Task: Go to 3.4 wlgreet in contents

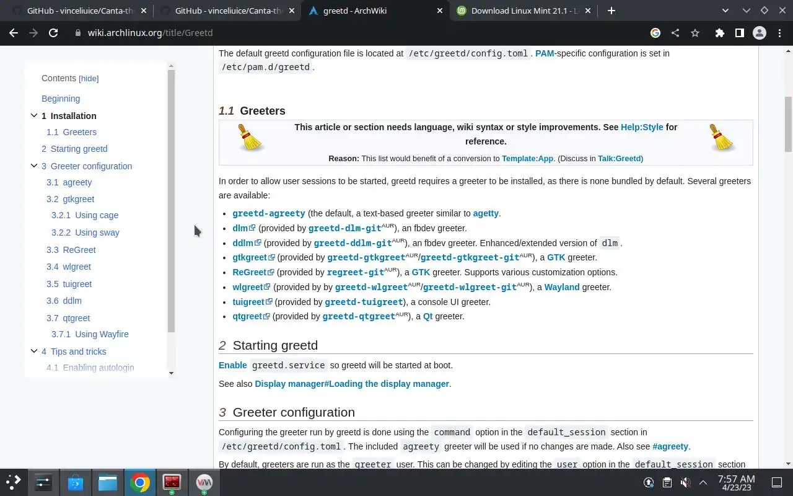Action: click(69, 267)
